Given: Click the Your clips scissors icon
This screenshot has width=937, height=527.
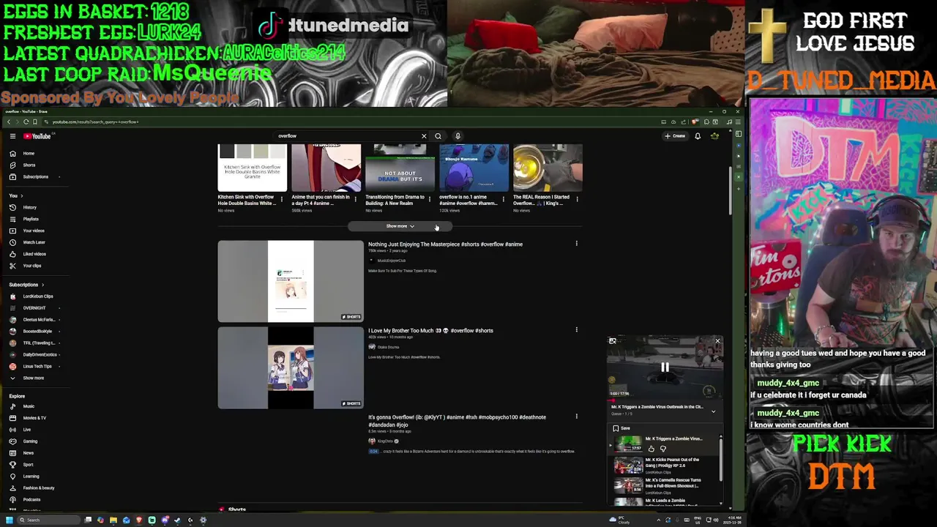Looking at the screenshot, I should point(12,266).
